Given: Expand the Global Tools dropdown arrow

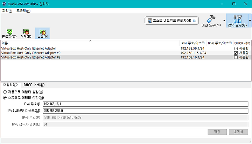Looking at the screenshot, I should coord(250,21).
